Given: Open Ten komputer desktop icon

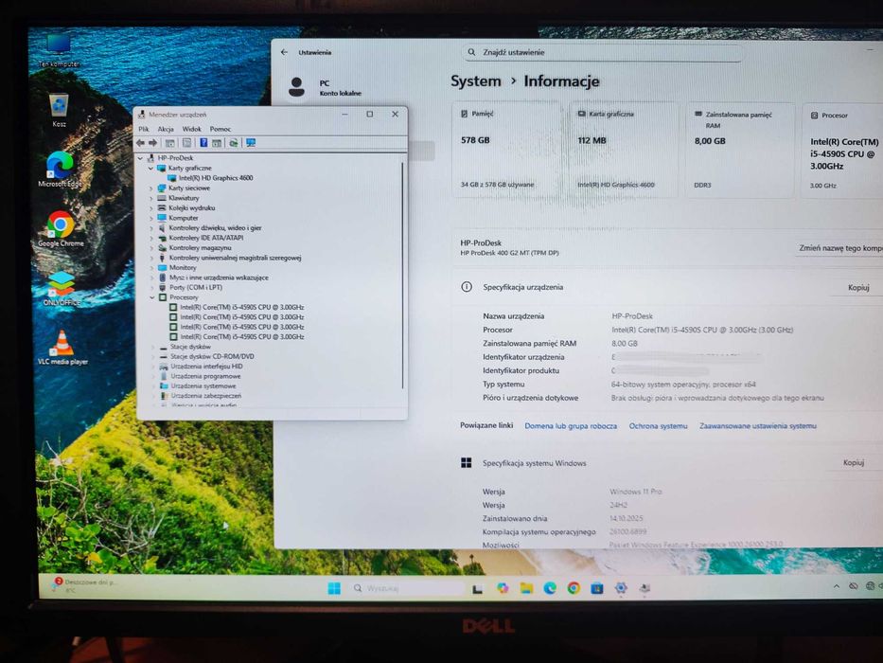Looking at the screenshot, I should (59, 51).
